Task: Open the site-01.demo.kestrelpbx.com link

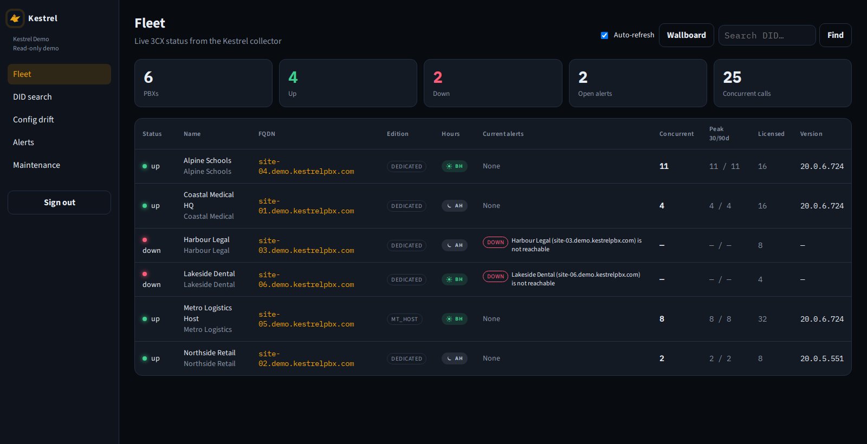Action: point(306,206)
